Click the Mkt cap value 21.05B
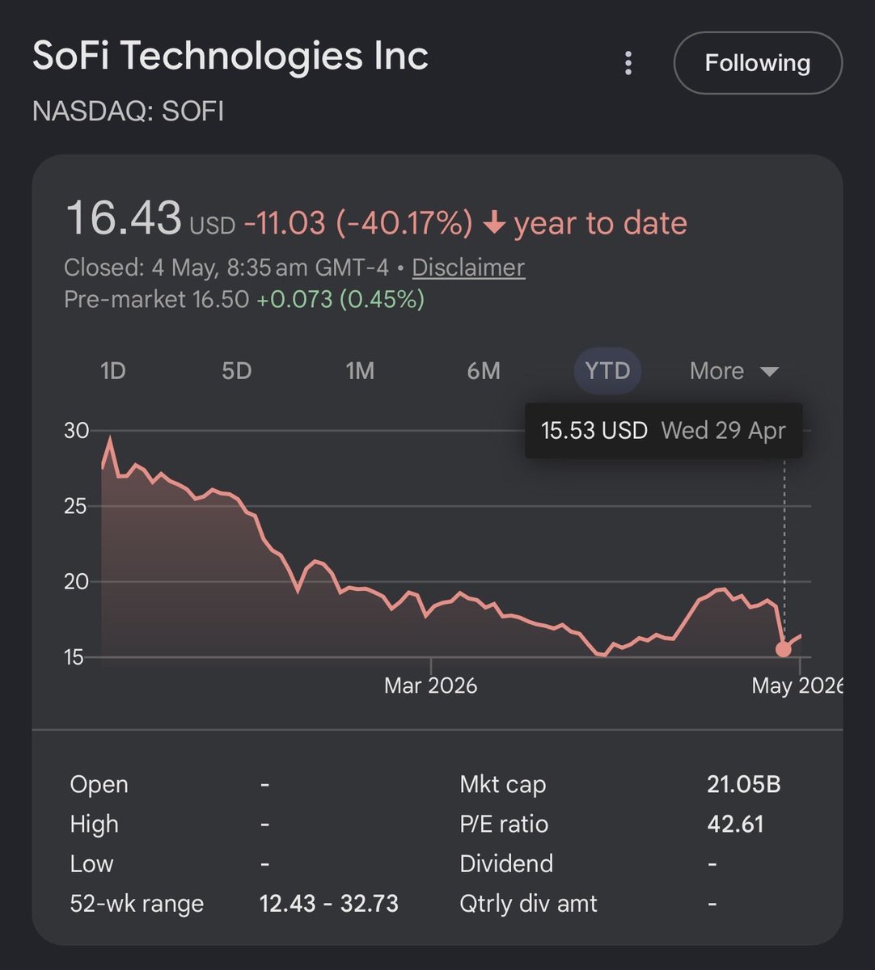This screenshot has width=875, height=970. pos(744,784)
